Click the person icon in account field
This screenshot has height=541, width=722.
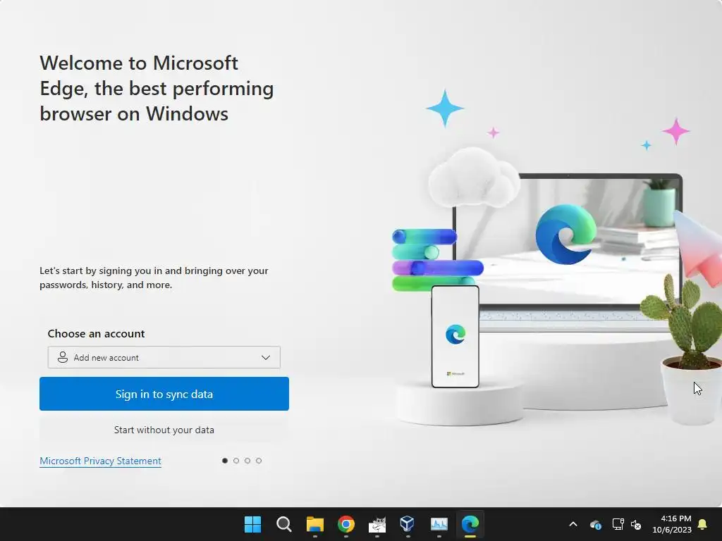[63, 357]
